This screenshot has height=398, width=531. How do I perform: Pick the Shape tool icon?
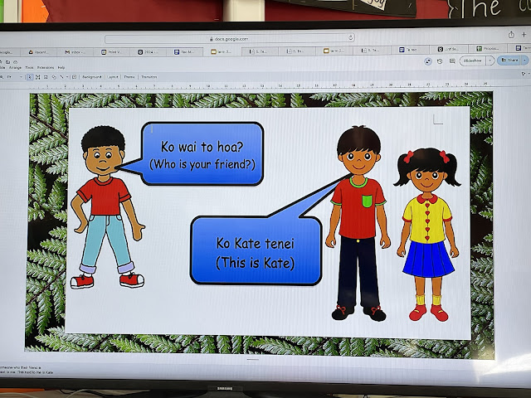[54, 77]
